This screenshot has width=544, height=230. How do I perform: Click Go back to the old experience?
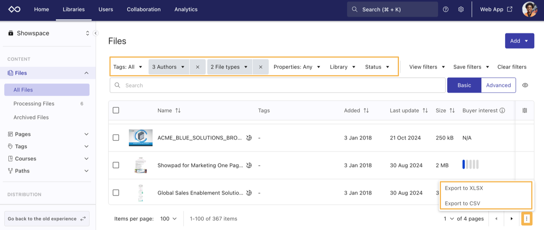pyautogui.click(x=47, y=219)
